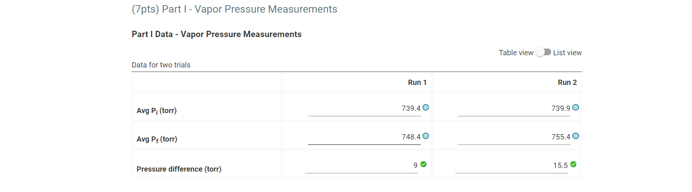Click the "Part I - Vapor Pressure Measurements" heading
The width and height of the screenshot is (692, 192).
point(235,9)
